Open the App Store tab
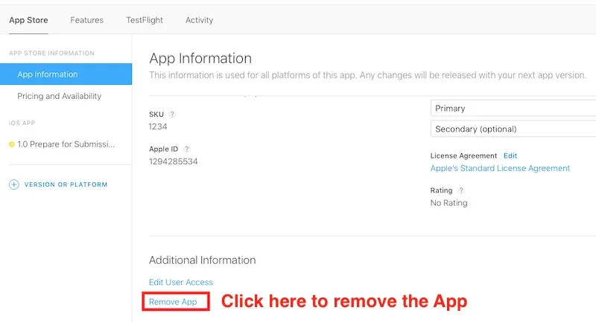Viewport: 596px width, 322px height. pos(28,20)
